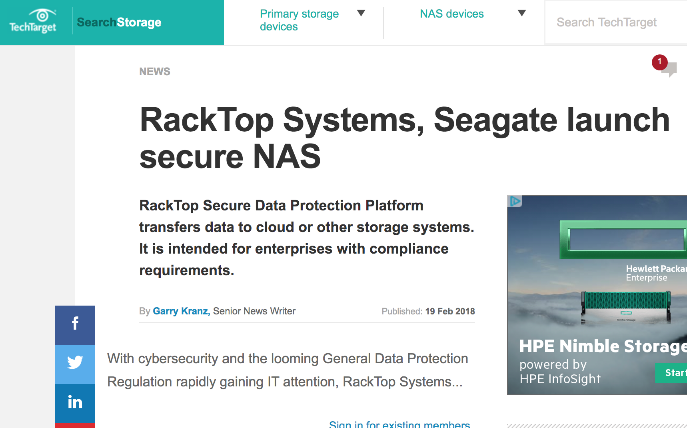Image resolution: width=687 pixels, height=428 pixels.
Task: Open the Garry Kranz author link
Action: 182,311
